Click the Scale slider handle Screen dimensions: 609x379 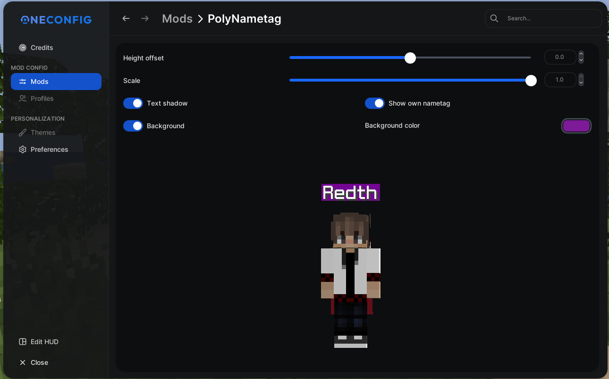(x=531, y=81)
